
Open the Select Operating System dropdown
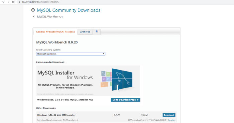[x=71, y=54]
